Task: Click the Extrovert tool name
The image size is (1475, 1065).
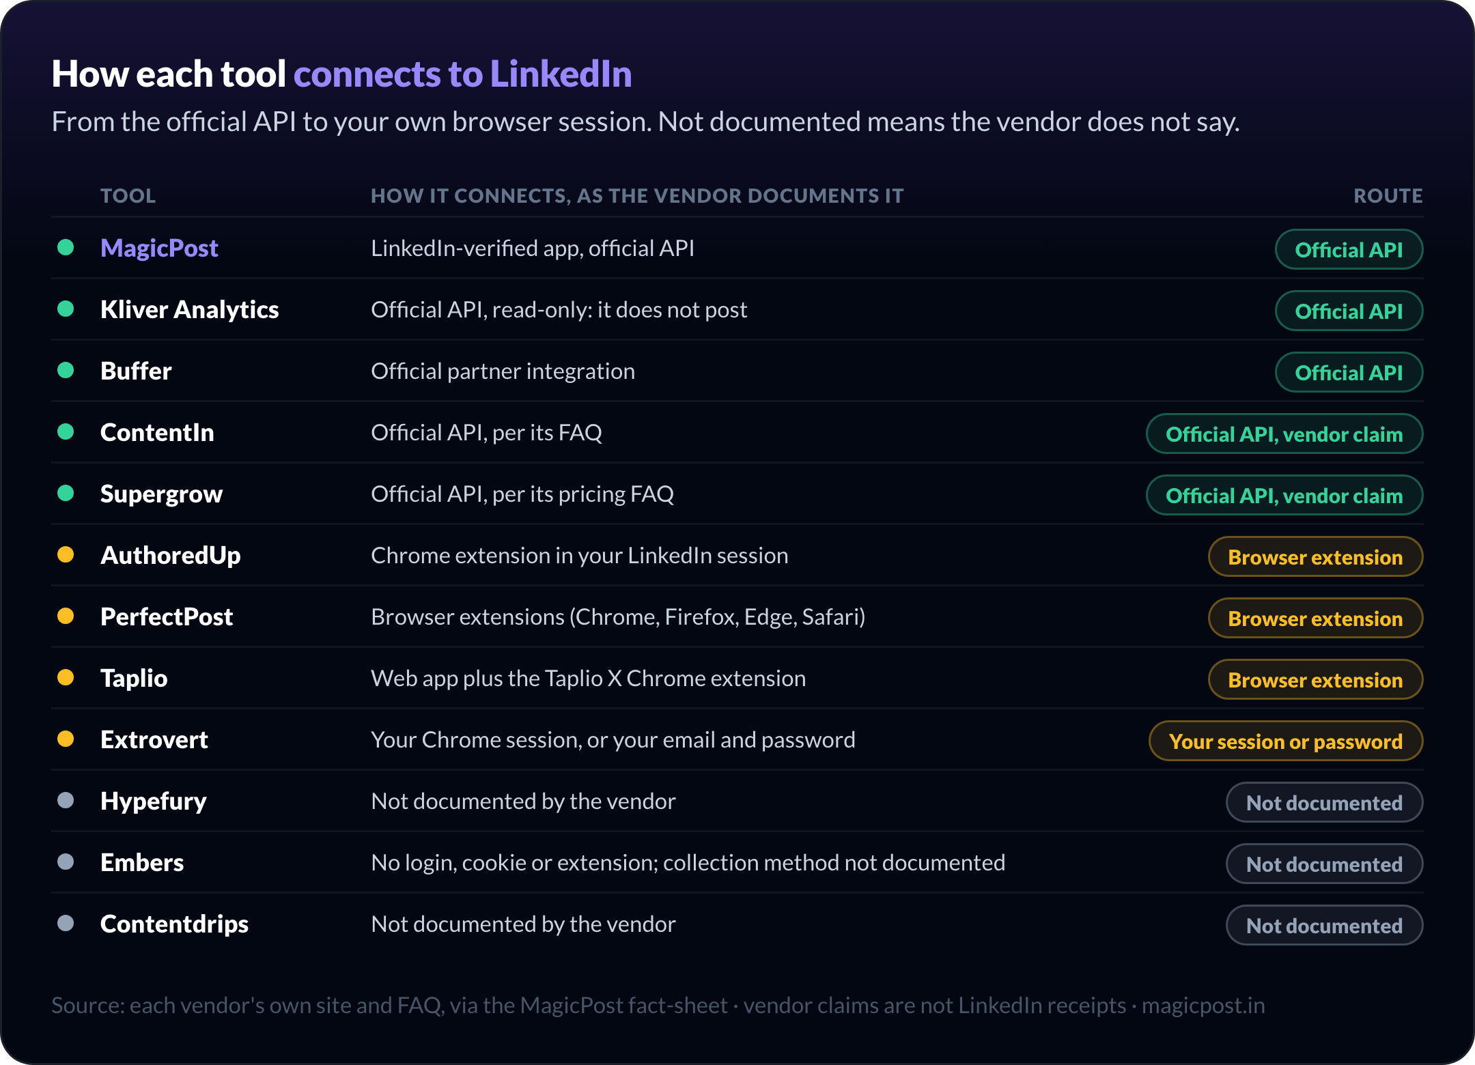Action: coord(154,739)
